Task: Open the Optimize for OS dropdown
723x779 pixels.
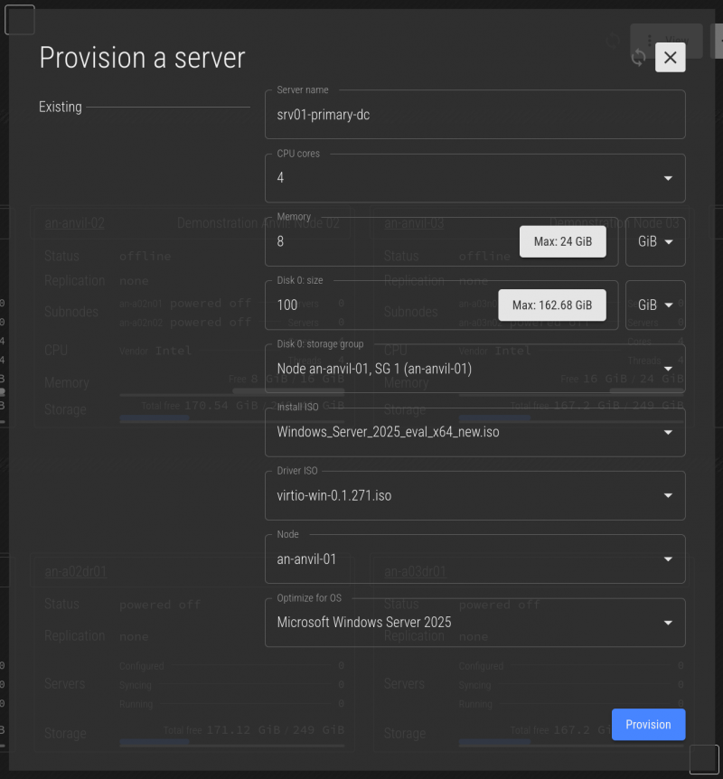Action: 475,623
